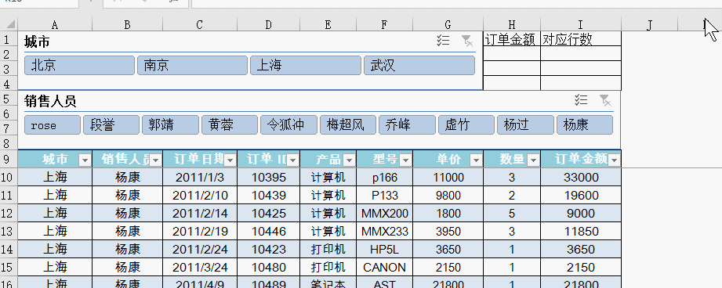This screenshot has width=722, height=288.
Task: Select row 13 header
Action: 9,231
